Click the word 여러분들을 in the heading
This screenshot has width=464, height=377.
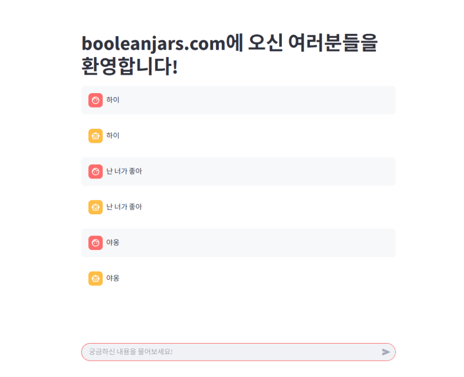pyautogui.click(x=333, y=43)
